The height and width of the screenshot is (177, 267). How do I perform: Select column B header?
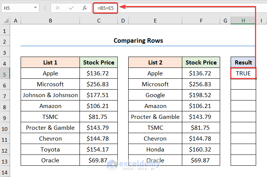pos(50,21)
